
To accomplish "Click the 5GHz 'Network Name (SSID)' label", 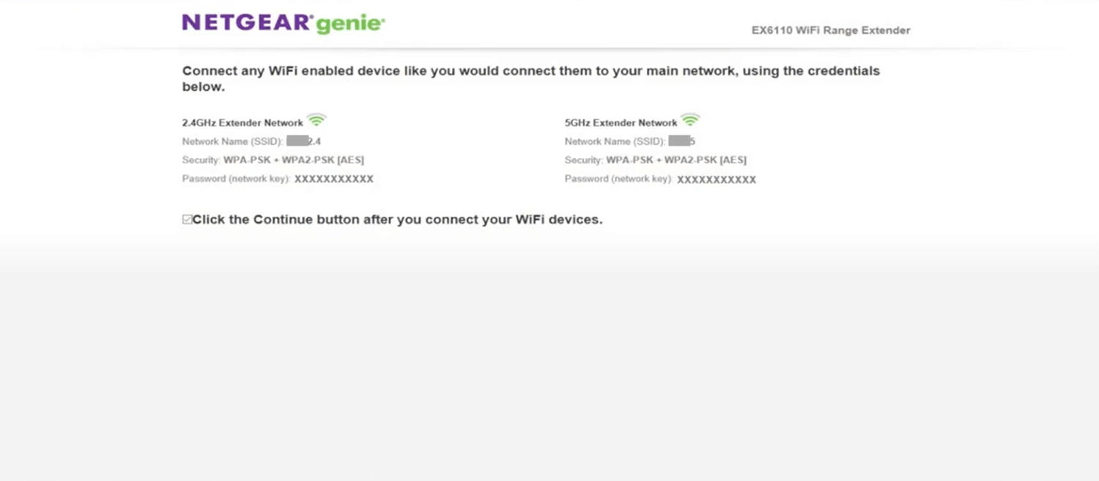I will [615, 141].
